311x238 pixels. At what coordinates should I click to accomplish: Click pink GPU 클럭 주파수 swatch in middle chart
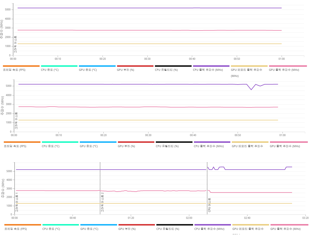tap(289, 142)
